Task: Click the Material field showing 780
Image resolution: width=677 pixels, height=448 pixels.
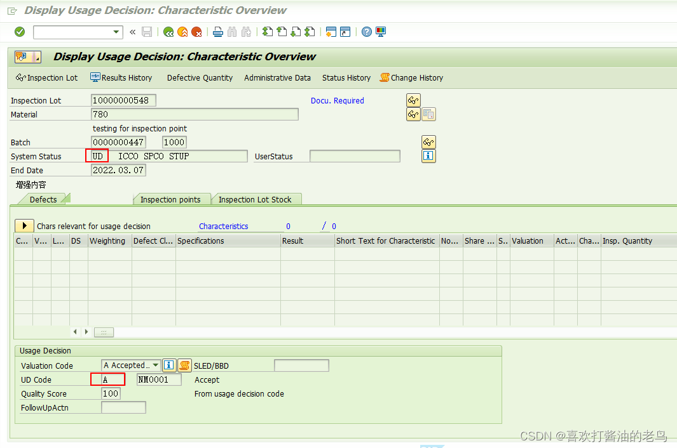Action: (x=195, y=114)
